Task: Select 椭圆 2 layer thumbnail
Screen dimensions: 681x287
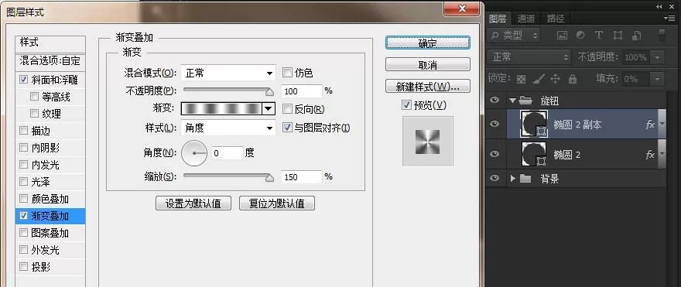Action: pyautogui.click(x=534, y=154)
